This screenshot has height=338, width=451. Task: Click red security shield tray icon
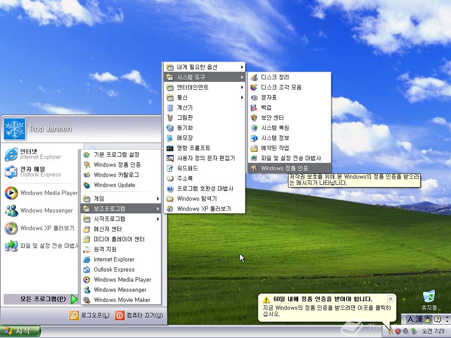[398, 331]
